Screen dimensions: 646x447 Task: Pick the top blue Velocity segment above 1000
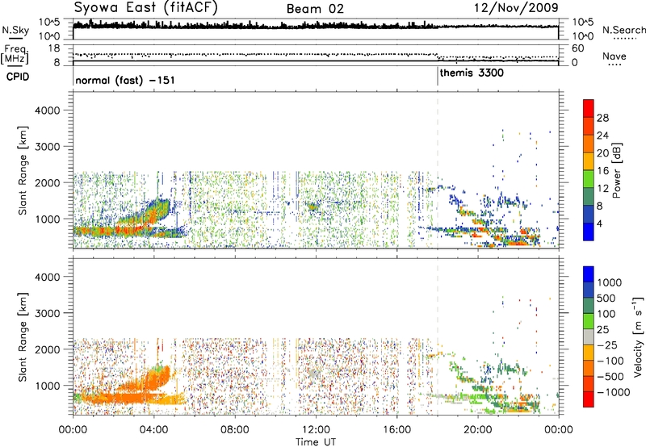tap(589, 274)
